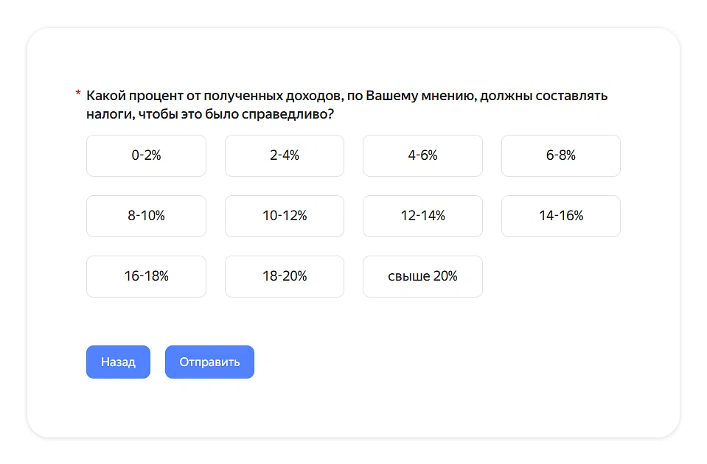Go back with the "Назад" button

point(118,362)
